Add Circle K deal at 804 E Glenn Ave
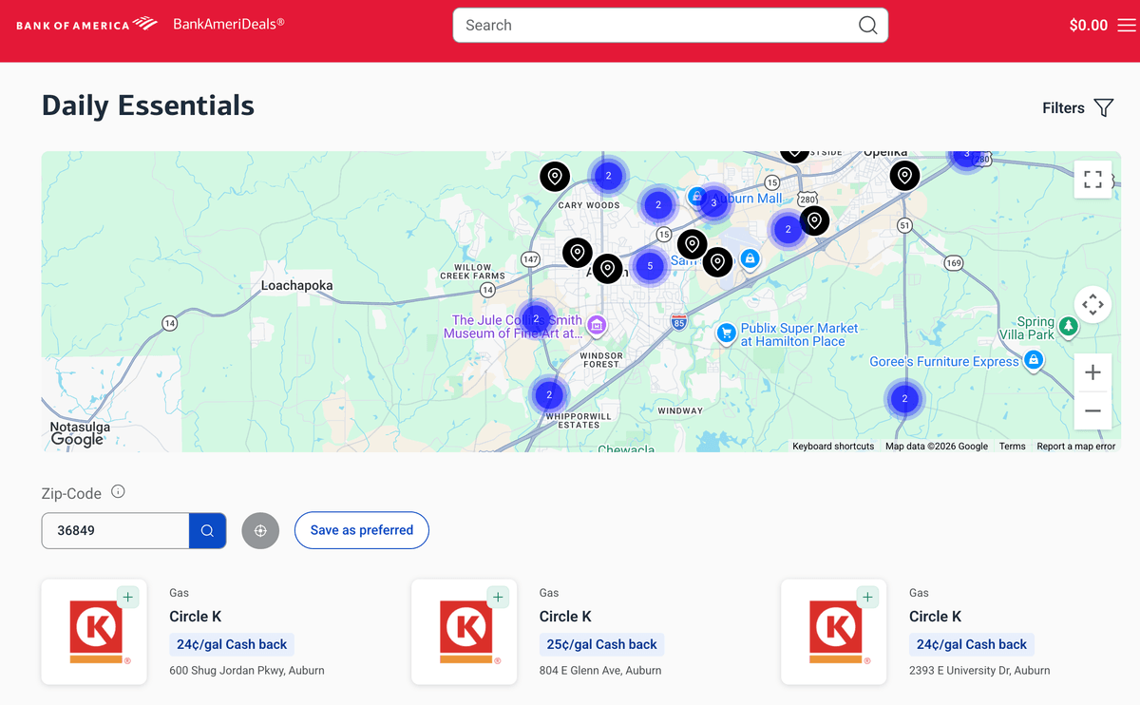 (498, 597)
